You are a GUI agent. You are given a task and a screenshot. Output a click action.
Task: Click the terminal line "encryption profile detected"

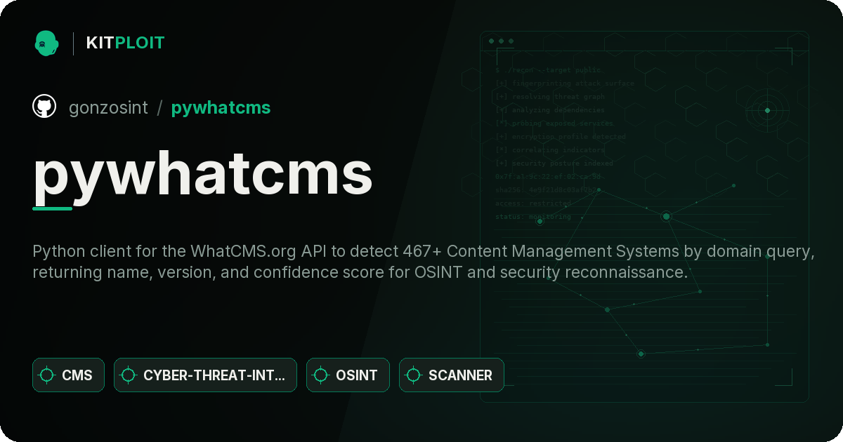click(x=561, y=137)
